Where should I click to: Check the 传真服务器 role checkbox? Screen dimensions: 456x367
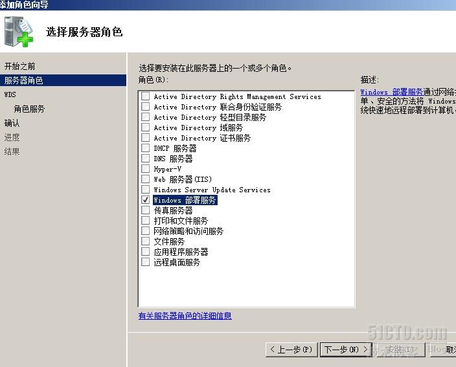tap(145, 210)
